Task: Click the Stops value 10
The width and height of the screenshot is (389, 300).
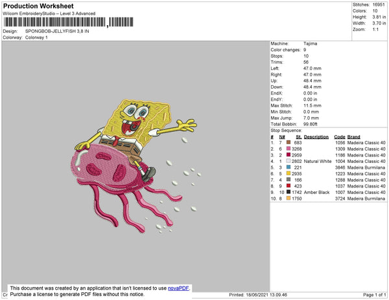Action: click(x=306, y=56)
